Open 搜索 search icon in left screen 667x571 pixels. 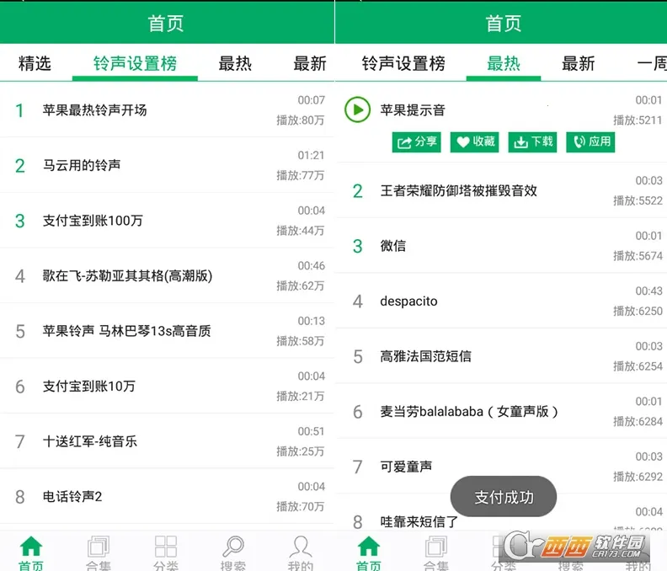click(232, 552)
